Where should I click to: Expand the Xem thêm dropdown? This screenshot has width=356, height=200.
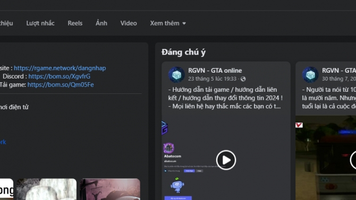click(168, 23)
